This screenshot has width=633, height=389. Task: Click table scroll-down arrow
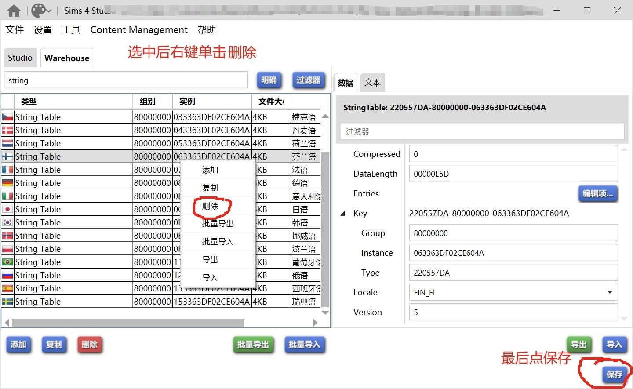325,313
